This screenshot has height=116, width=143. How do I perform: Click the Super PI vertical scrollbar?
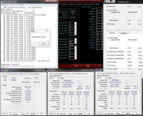[57, 36]
